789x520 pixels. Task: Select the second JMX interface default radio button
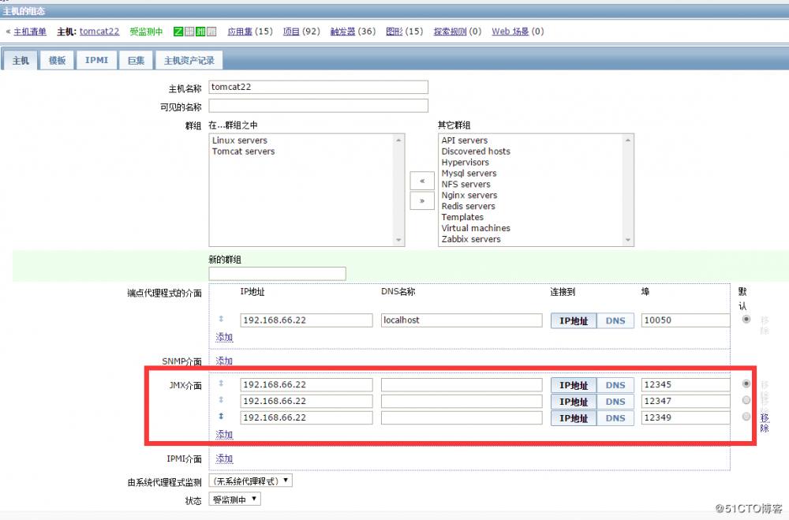pyautogui.click(x=746, y=400)
